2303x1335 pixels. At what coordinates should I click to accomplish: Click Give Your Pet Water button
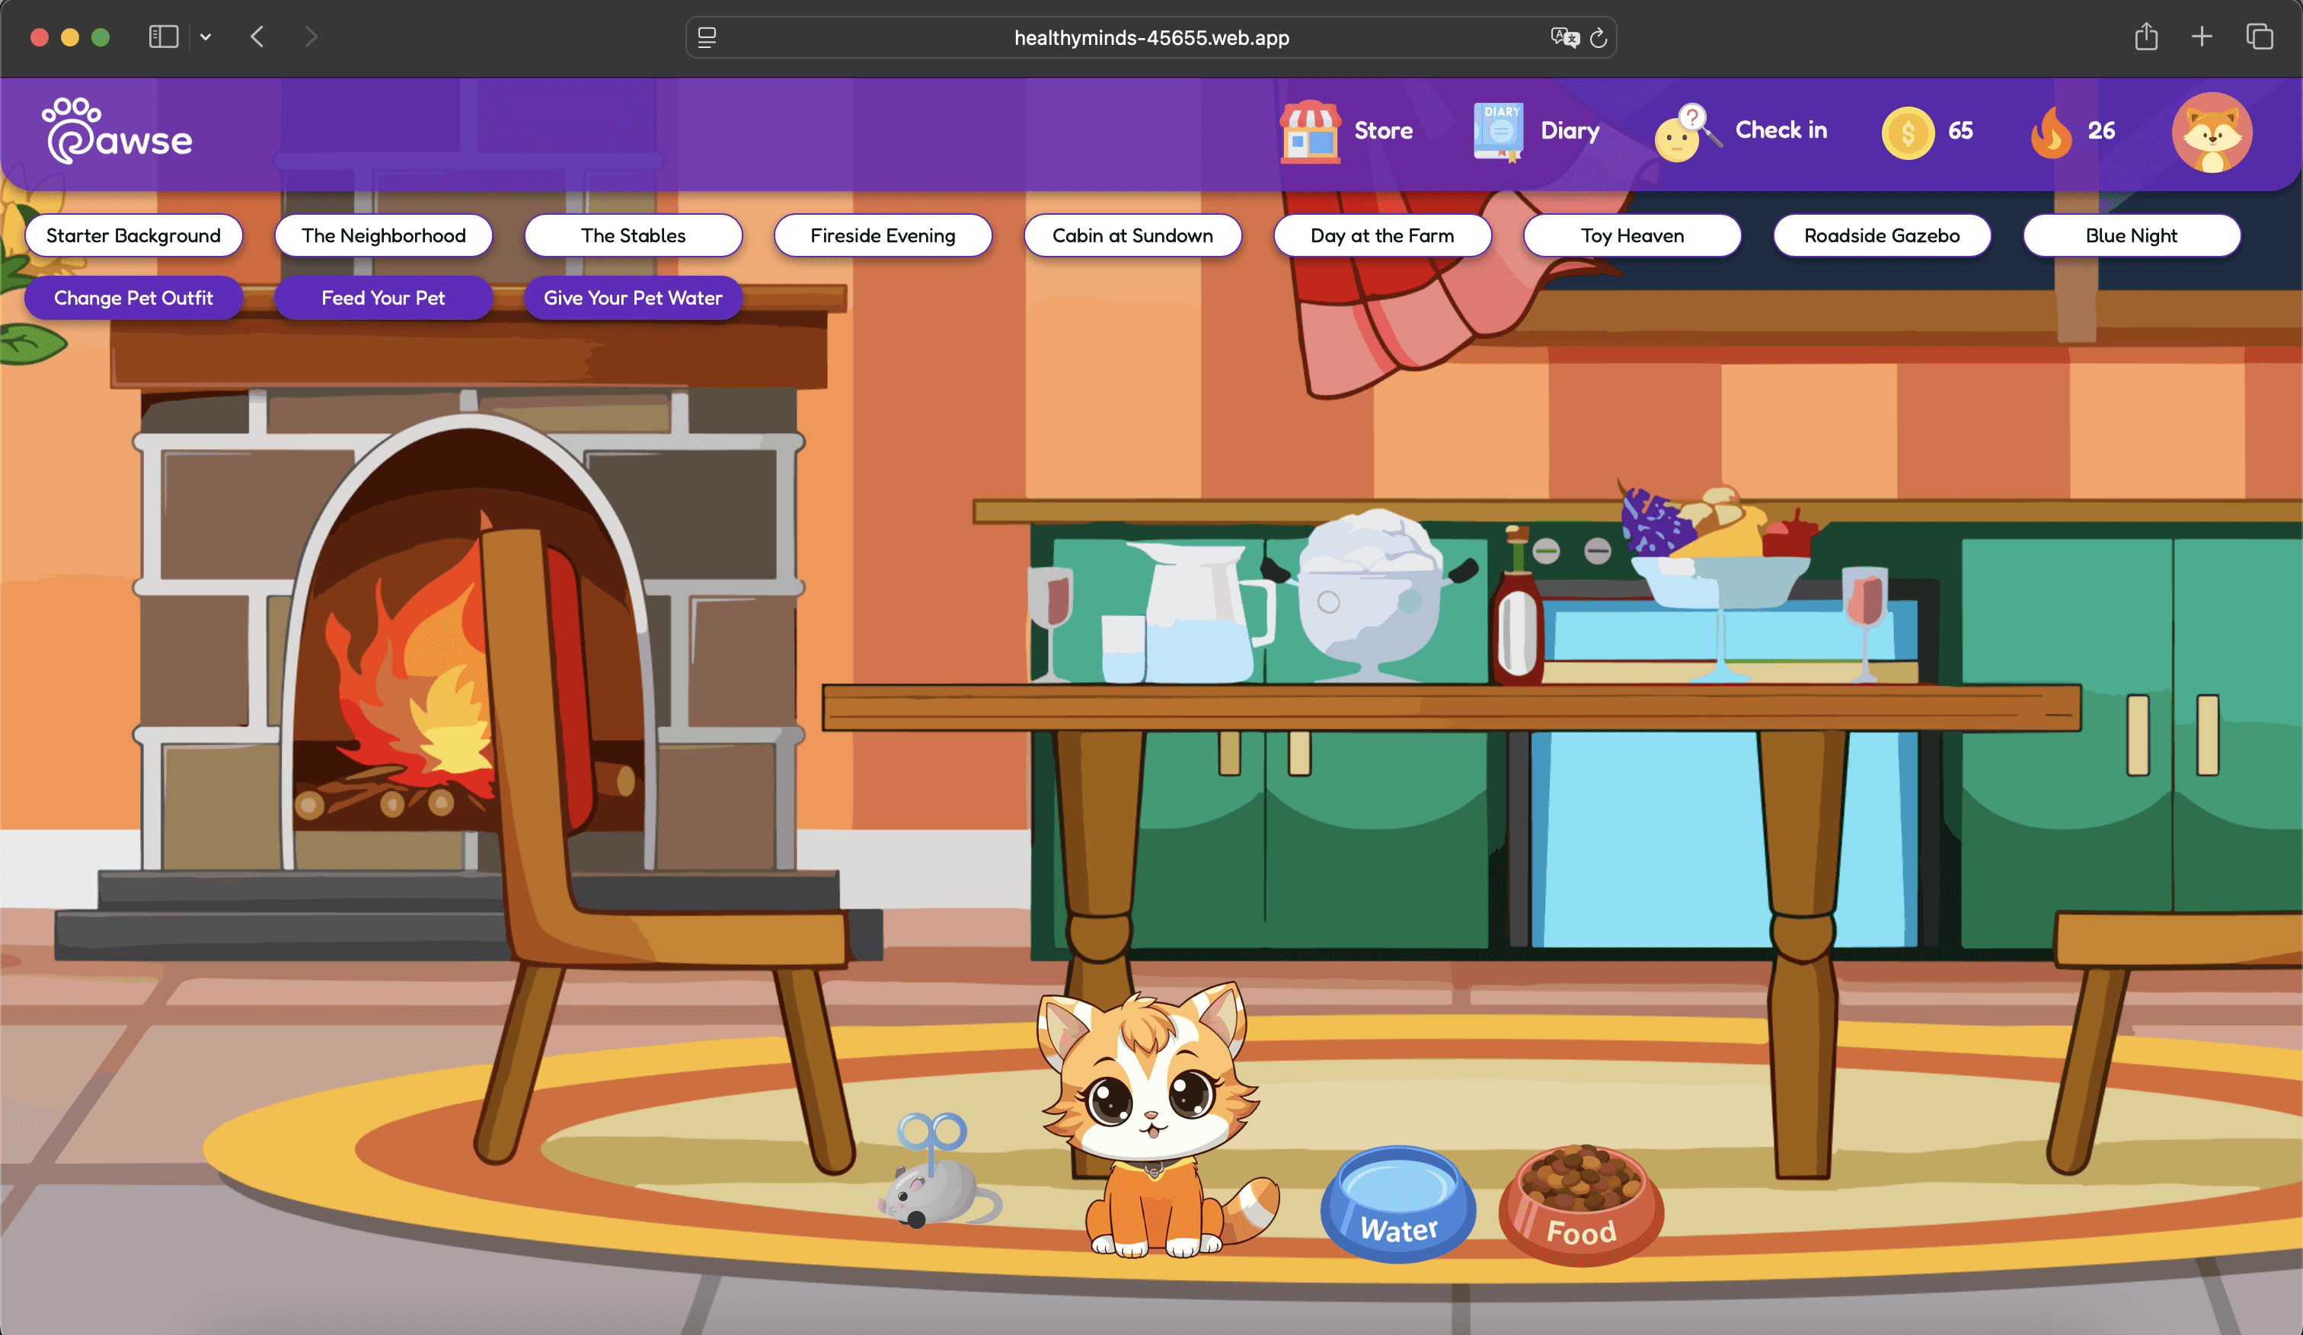632,298
